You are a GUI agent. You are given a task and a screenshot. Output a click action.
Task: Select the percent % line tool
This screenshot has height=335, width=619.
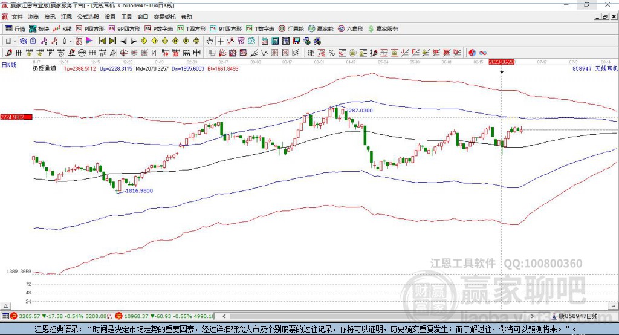pyautogui.click(x=332, y=53)
